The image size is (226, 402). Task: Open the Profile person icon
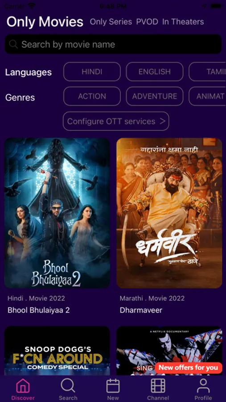[203, 386]
